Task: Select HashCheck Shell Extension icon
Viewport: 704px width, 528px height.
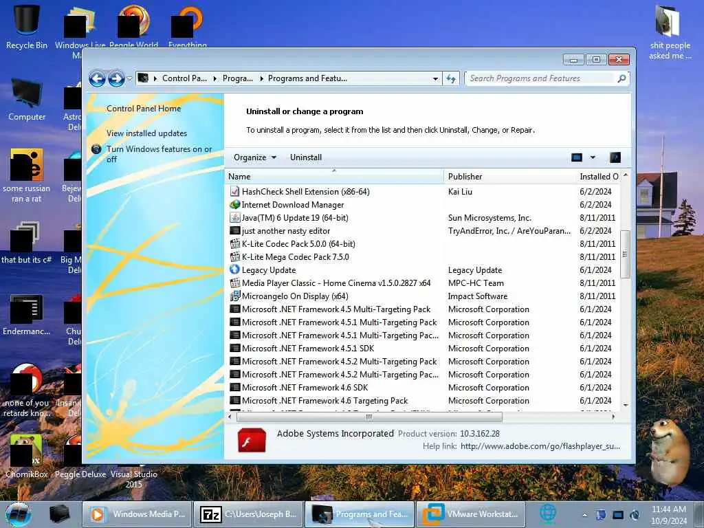Action: coord(234,192)
